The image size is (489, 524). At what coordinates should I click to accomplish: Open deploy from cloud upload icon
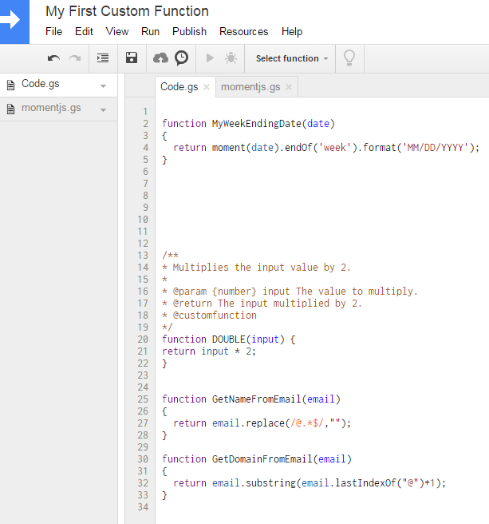point(161,58)
